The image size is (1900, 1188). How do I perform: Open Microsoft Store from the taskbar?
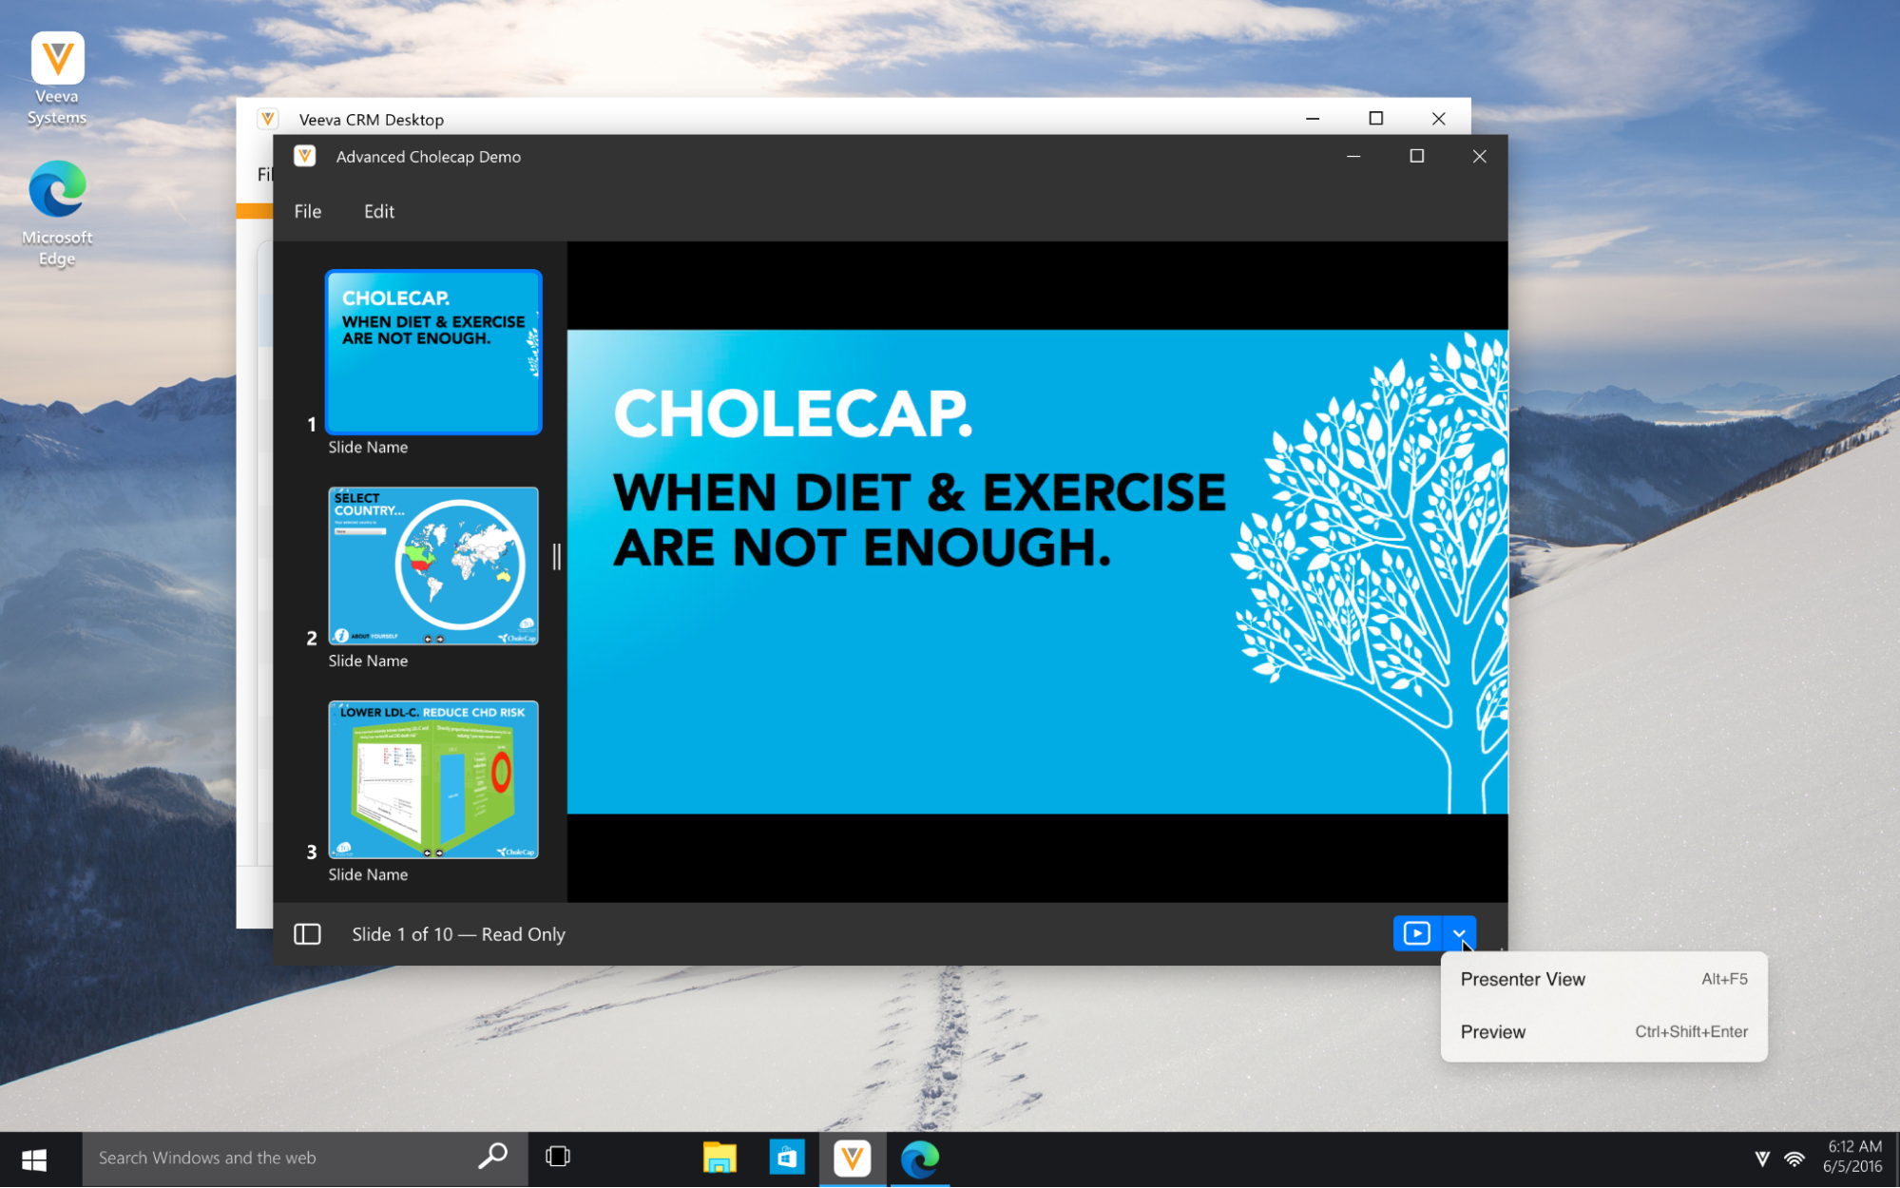tap(786, 1158)
